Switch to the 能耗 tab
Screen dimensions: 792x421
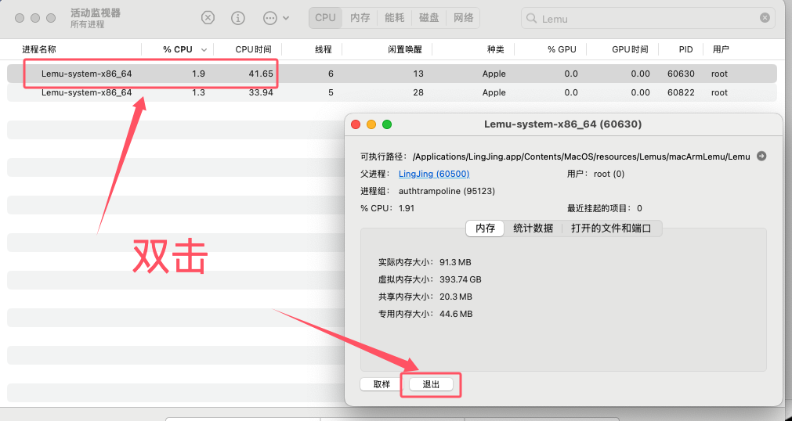394,18
